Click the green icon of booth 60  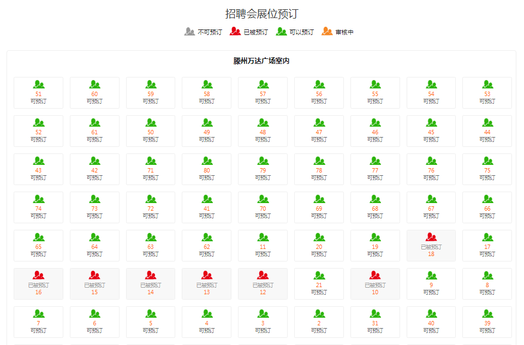click(x=95, y=85)
